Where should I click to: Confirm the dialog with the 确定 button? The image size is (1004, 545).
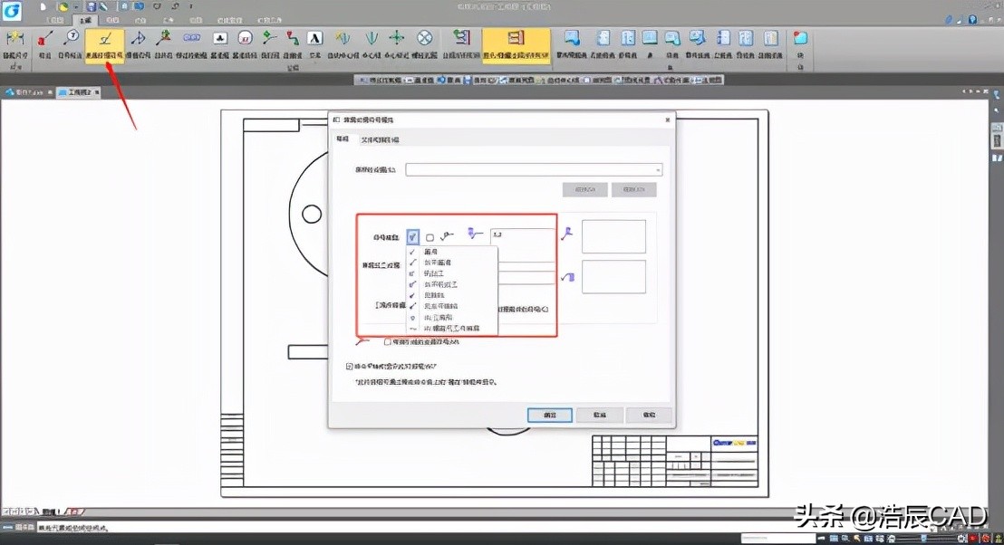point(549,415)
